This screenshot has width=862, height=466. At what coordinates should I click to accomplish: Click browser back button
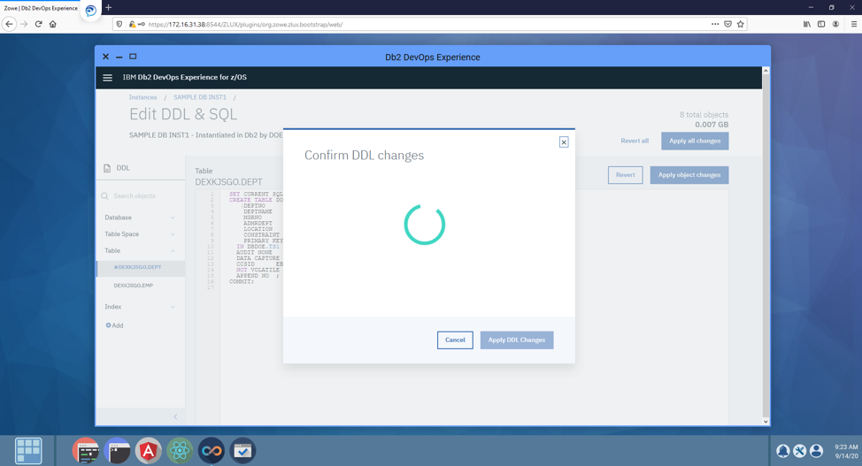9,24
